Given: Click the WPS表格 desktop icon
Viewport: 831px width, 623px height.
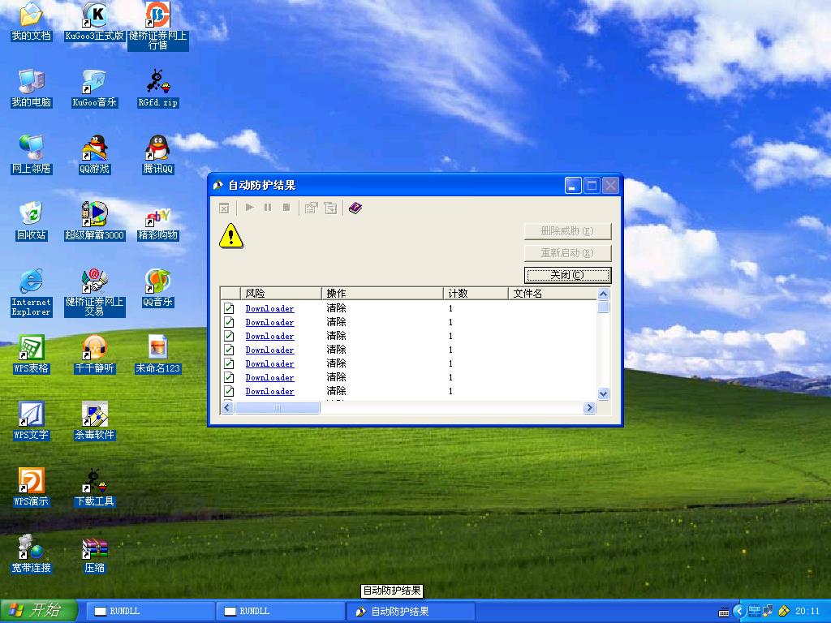Looking at the screenshot, I should coord(31,347).
